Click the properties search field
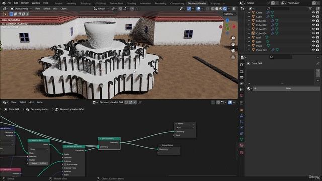Image resolution: width=322 pixels, height=181 pixels. [x=281, y=57]
